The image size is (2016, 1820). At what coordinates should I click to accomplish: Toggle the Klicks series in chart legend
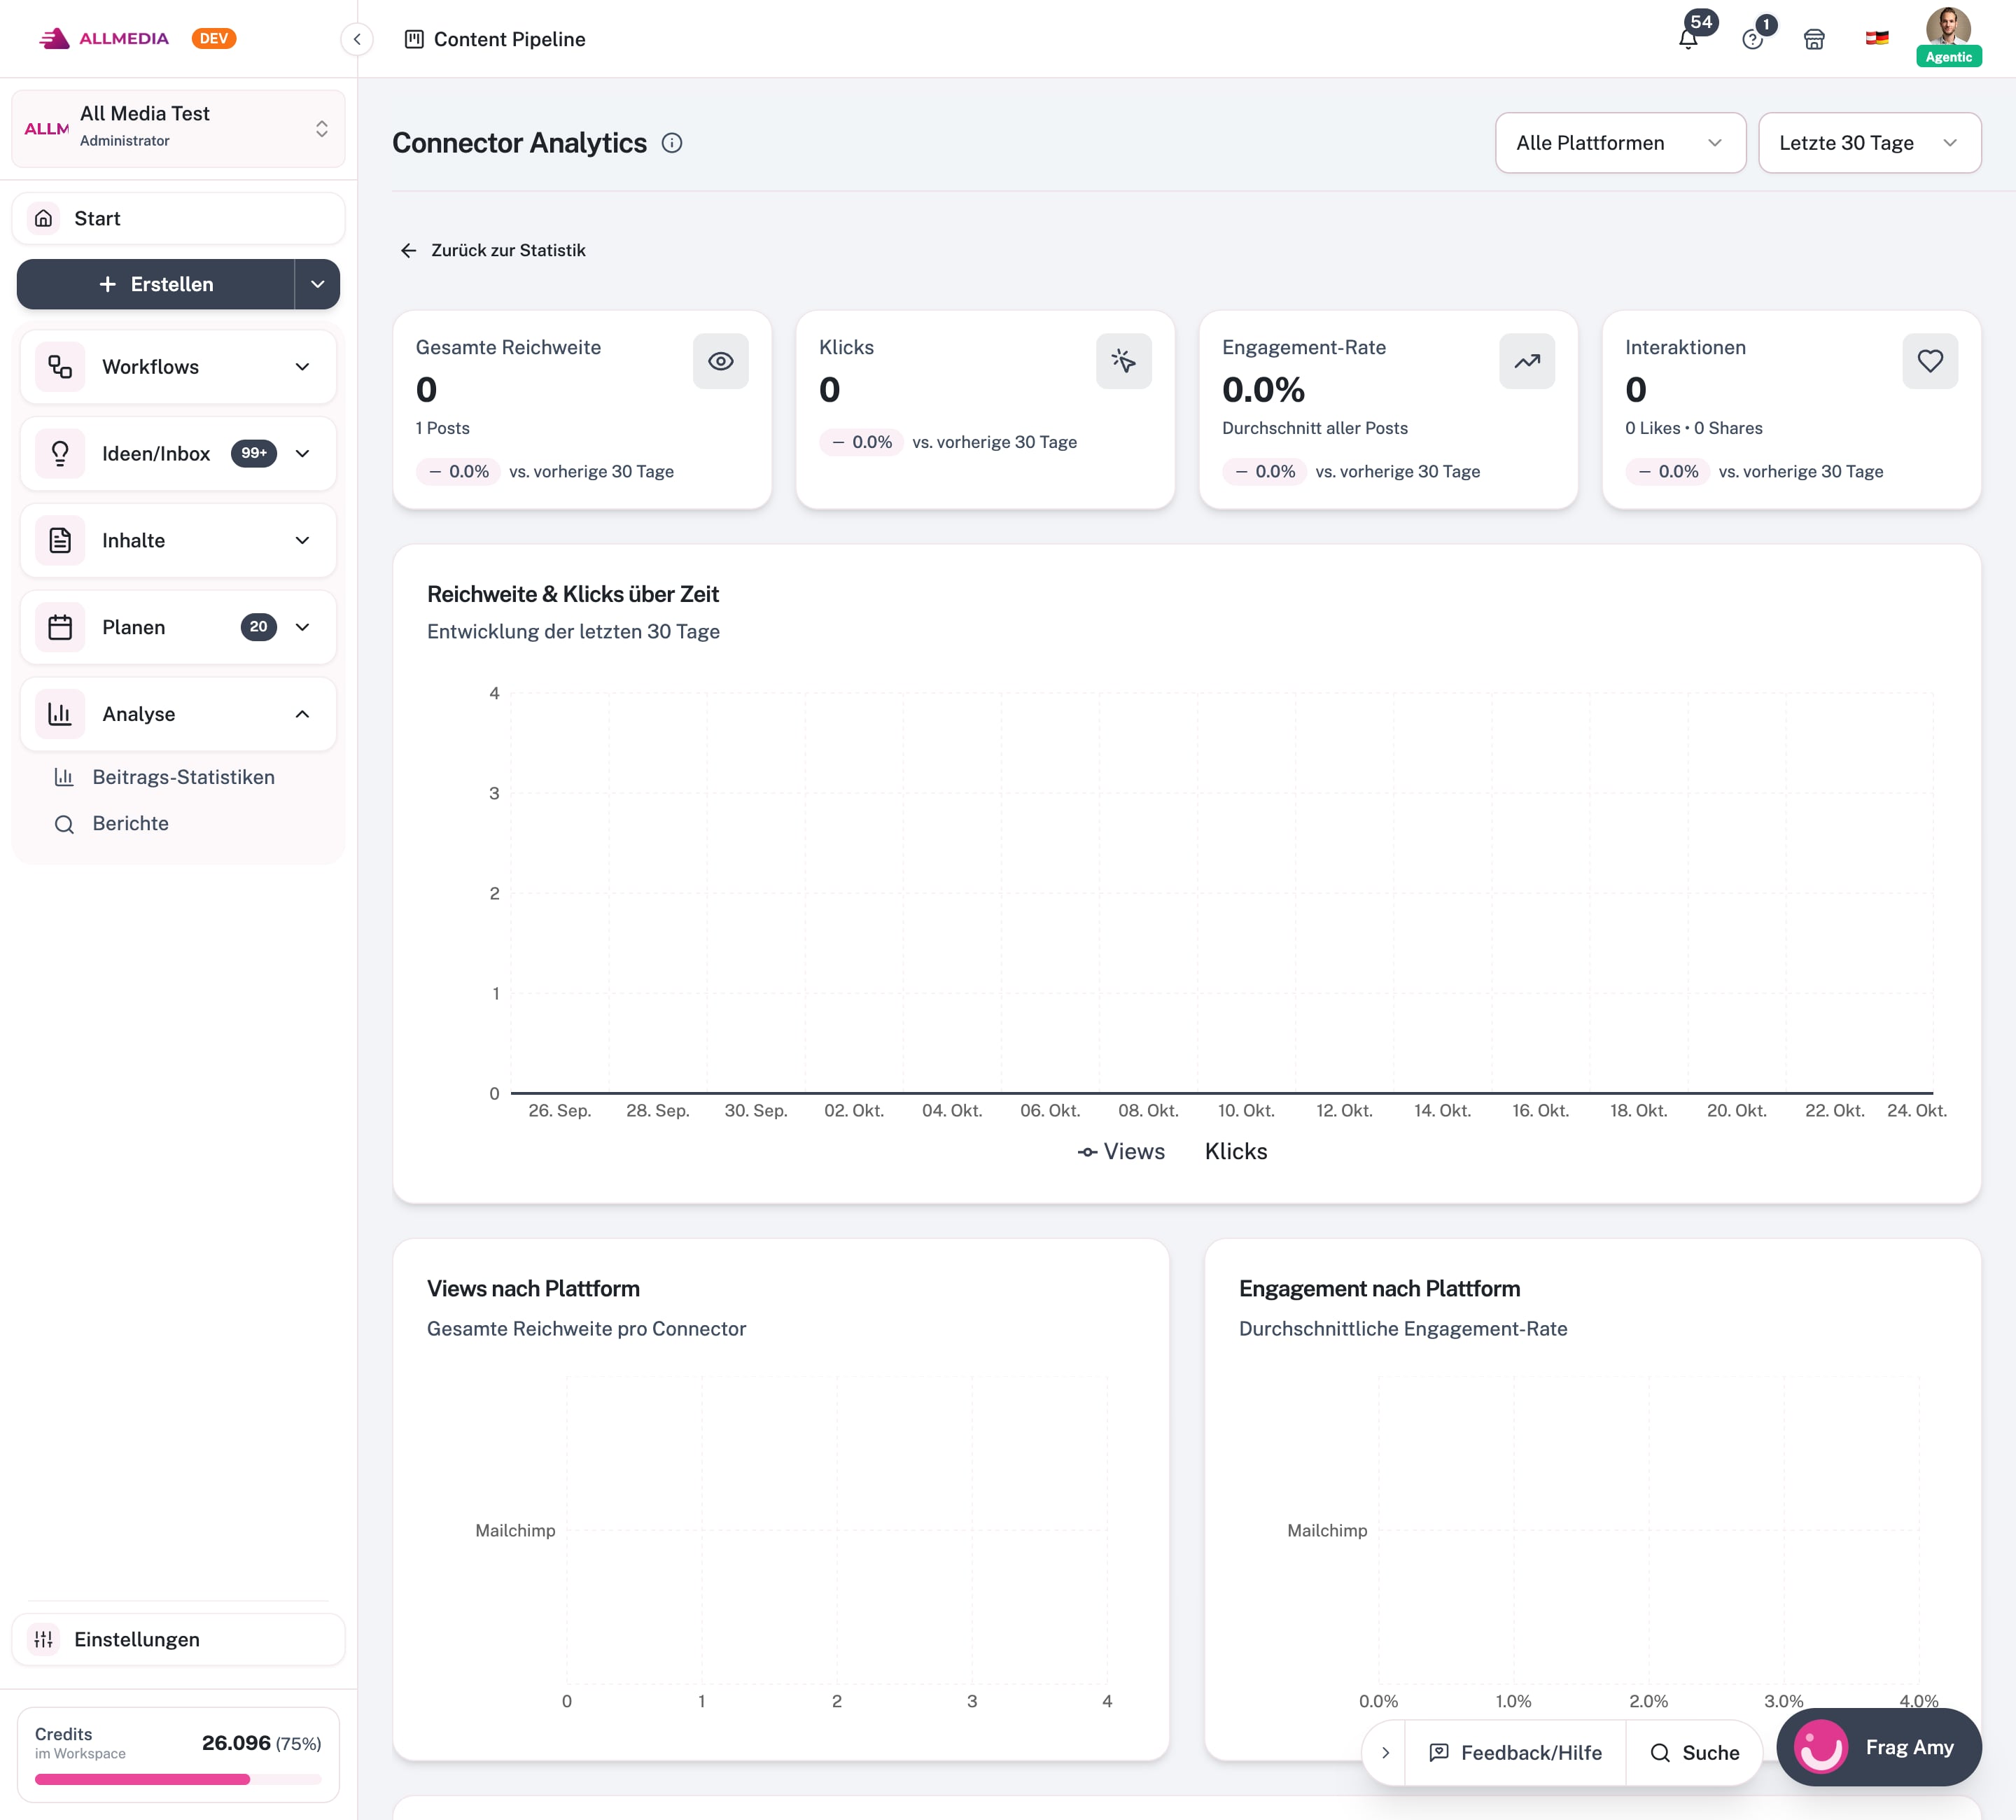(1236, 1152)
